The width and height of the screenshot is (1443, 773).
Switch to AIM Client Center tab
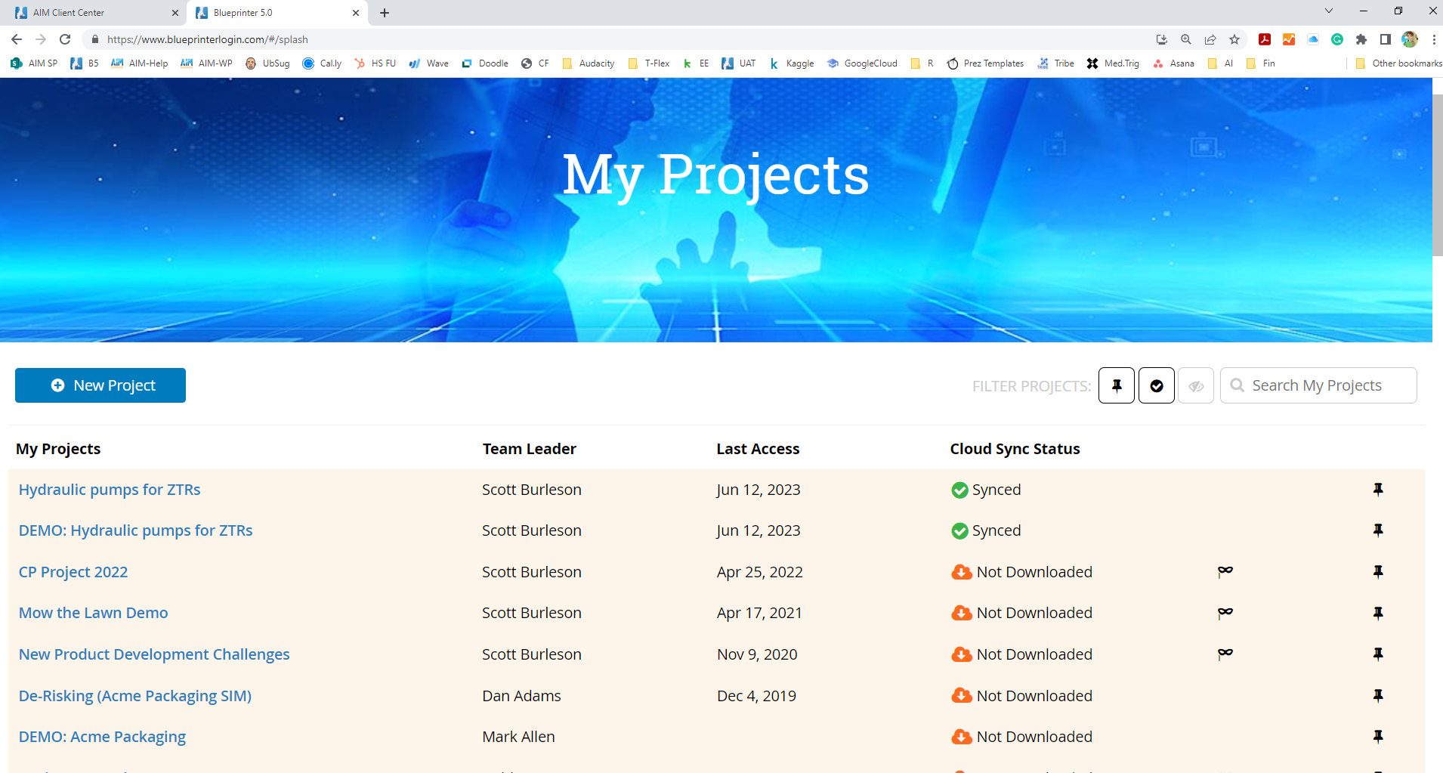click(94, 13)
